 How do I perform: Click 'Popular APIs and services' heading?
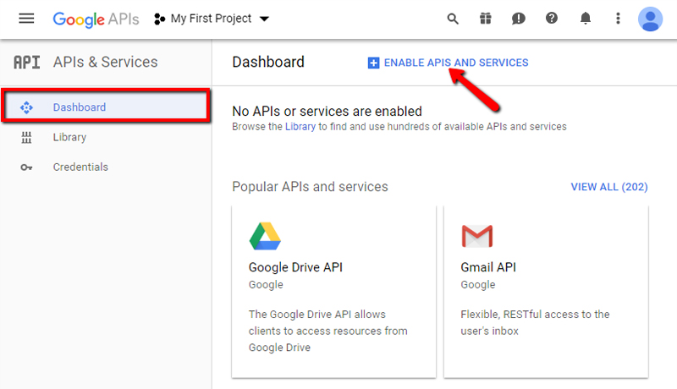tap(310, 187)
